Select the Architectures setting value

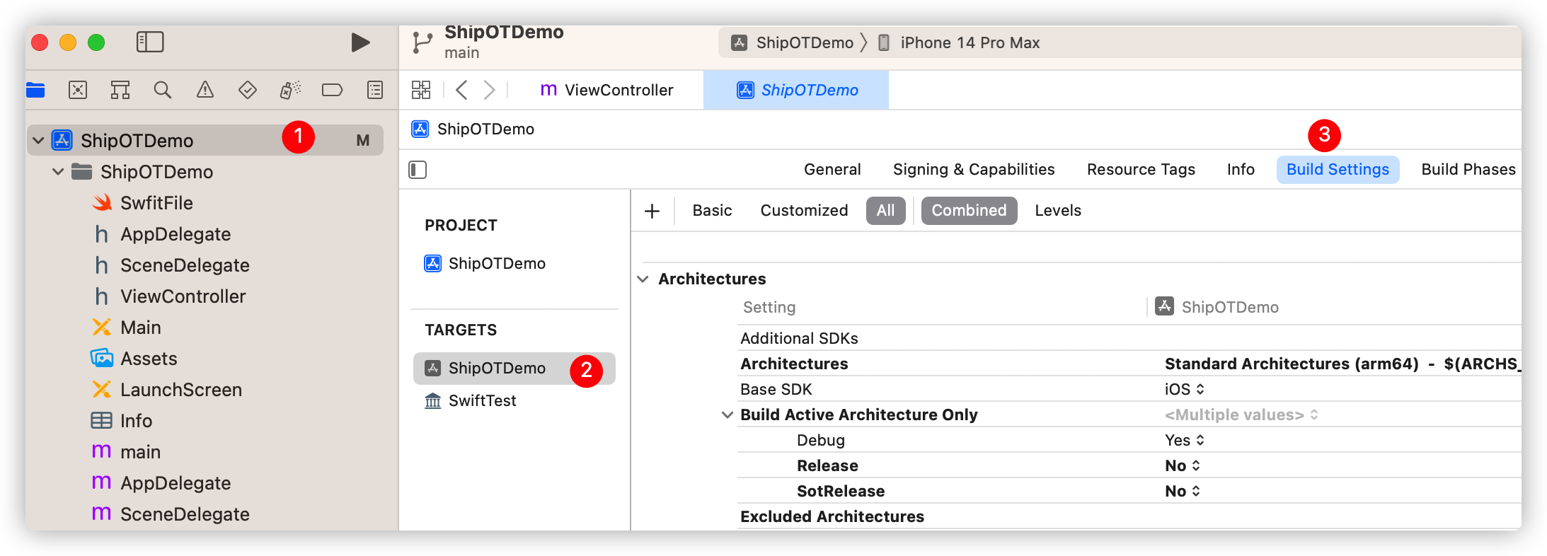(x=1342, y=364)
